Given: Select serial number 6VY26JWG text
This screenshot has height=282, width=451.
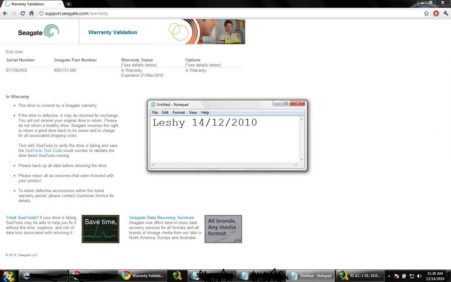Looking at the screenshot, I should coord(17,70).
